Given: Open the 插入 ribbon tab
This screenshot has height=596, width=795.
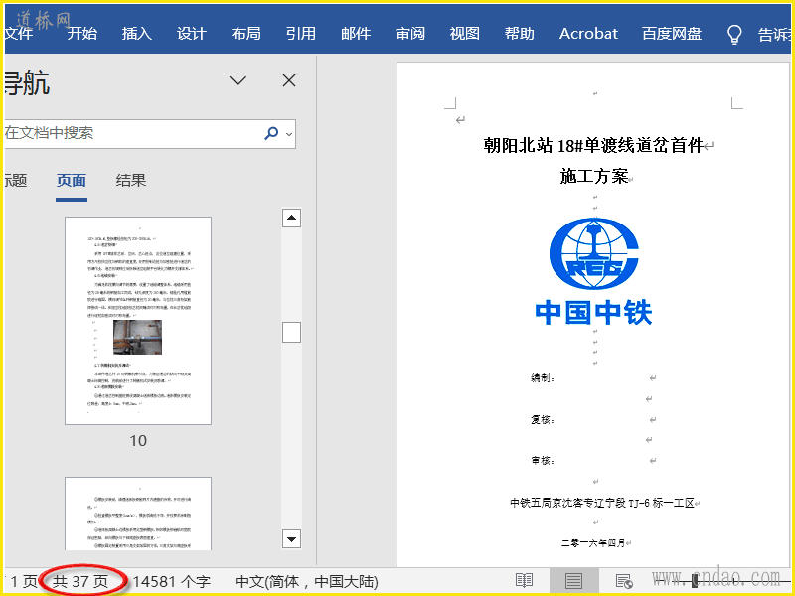Looking at the screenshot, I should [x=137, y=34].
